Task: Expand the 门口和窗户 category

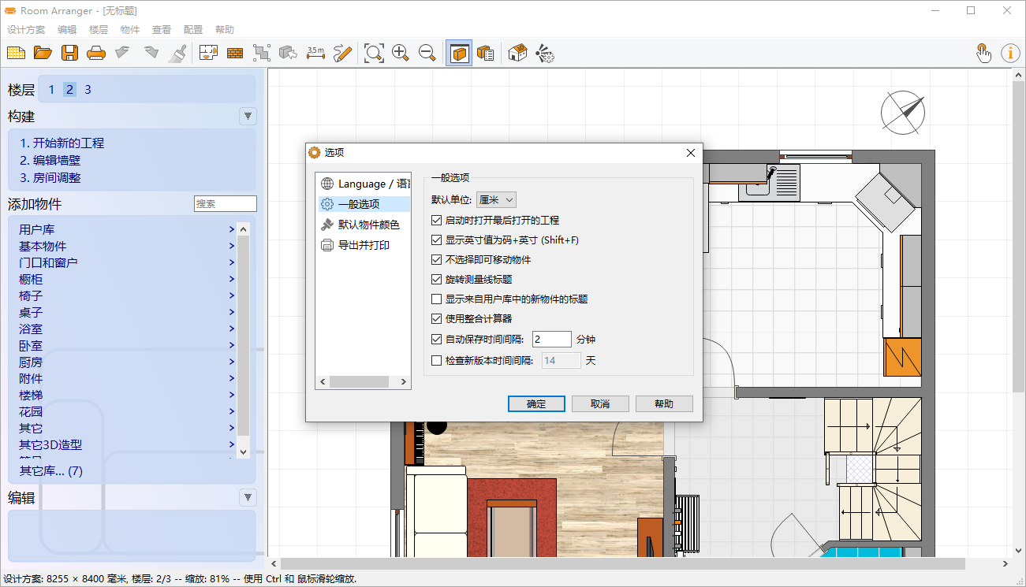Action: pos(49,262)
